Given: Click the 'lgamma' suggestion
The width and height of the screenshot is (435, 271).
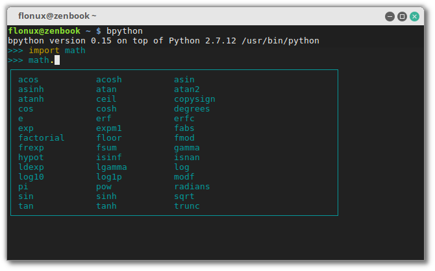Looking at the screenshot, I should pyautogui.click(x=112, y=167).
